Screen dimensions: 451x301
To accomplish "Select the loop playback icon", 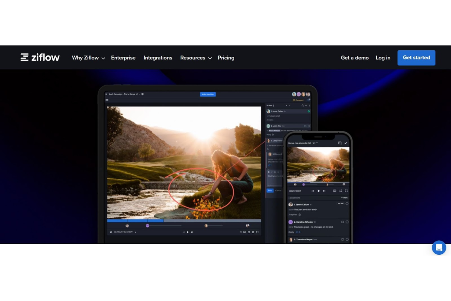I will (249, 232).
